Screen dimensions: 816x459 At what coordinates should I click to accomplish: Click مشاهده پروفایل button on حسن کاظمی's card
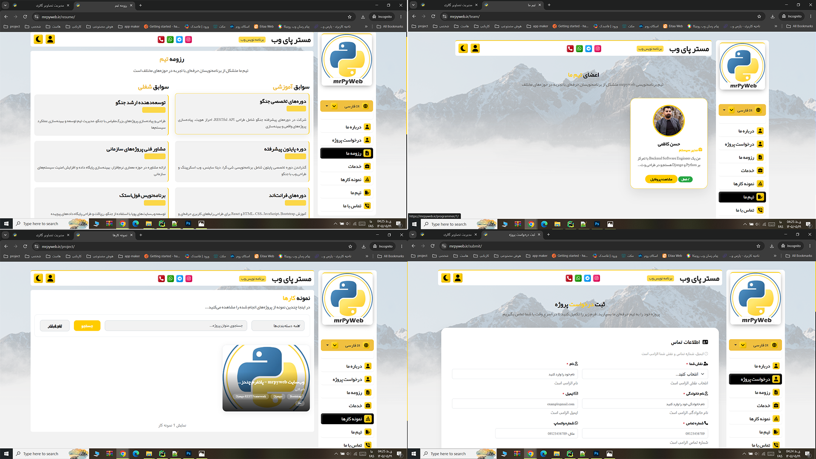coord(661,179)
